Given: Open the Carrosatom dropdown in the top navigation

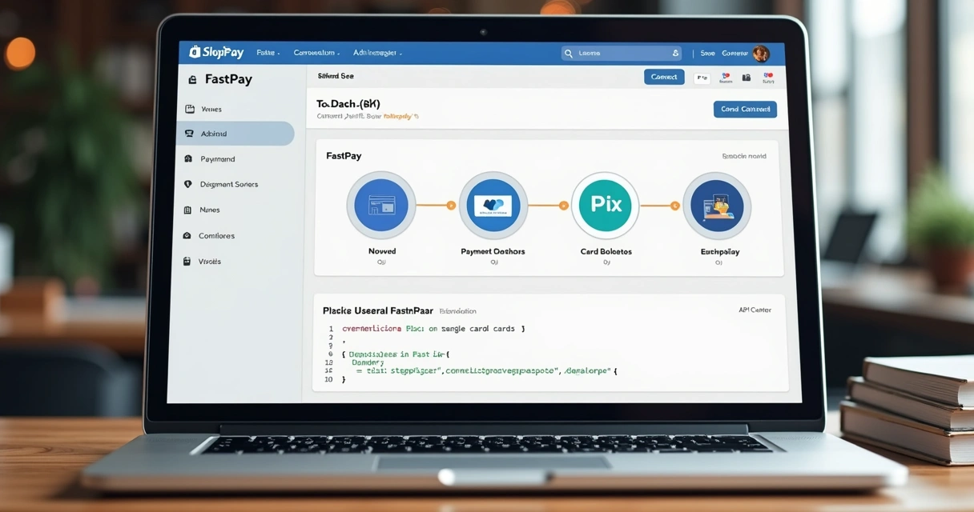Looking at the screenshot, I should point(315,52).
